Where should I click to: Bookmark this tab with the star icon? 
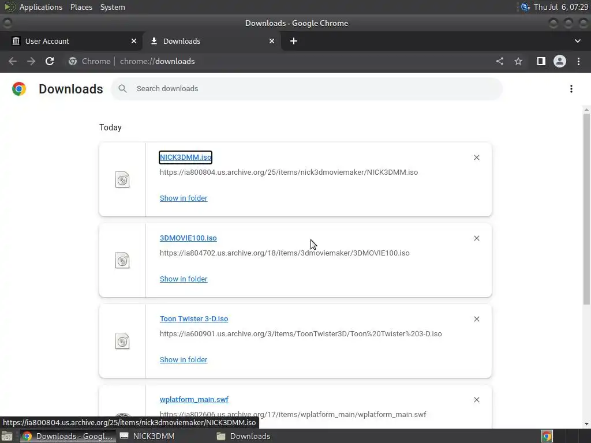pyautogui.click(x=518, y=61)
